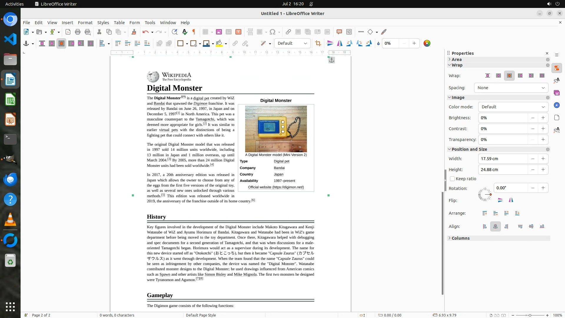Expand the Columns section

tap(461, 238)
